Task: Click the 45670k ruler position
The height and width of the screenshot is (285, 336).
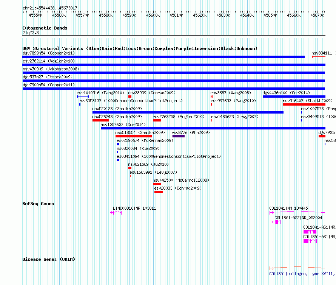Action: (317, 15)
